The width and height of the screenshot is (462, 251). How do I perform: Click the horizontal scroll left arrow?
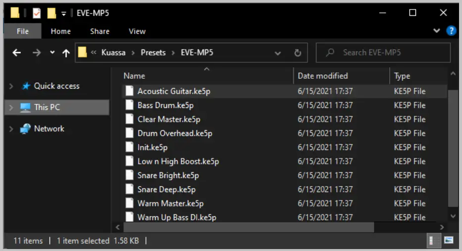[x=118, y=227]
